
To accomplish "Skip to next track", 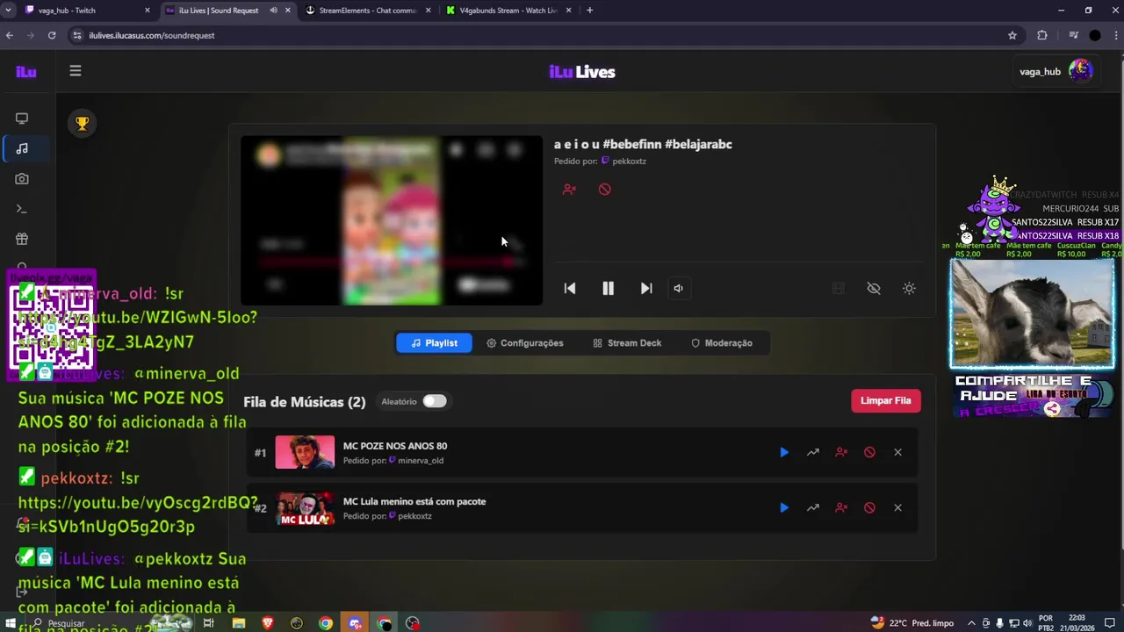I will click(646, 288).
